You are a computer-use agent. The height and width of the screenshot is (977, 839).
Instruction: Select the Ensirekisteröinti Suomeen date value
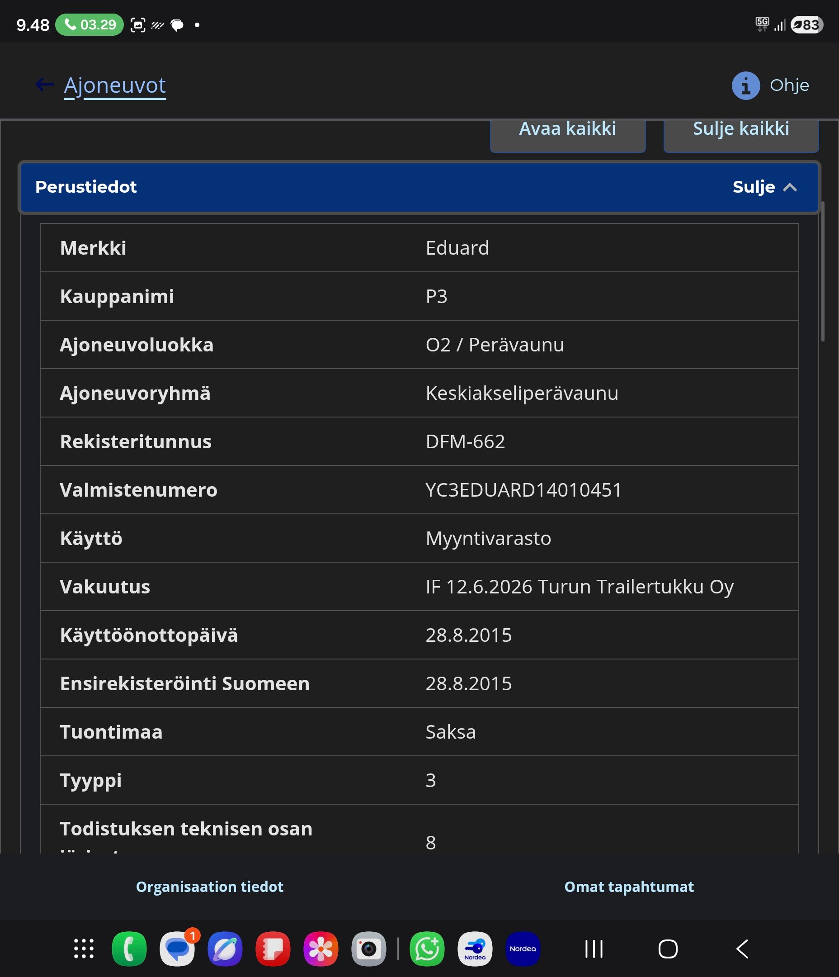point(468,684)
